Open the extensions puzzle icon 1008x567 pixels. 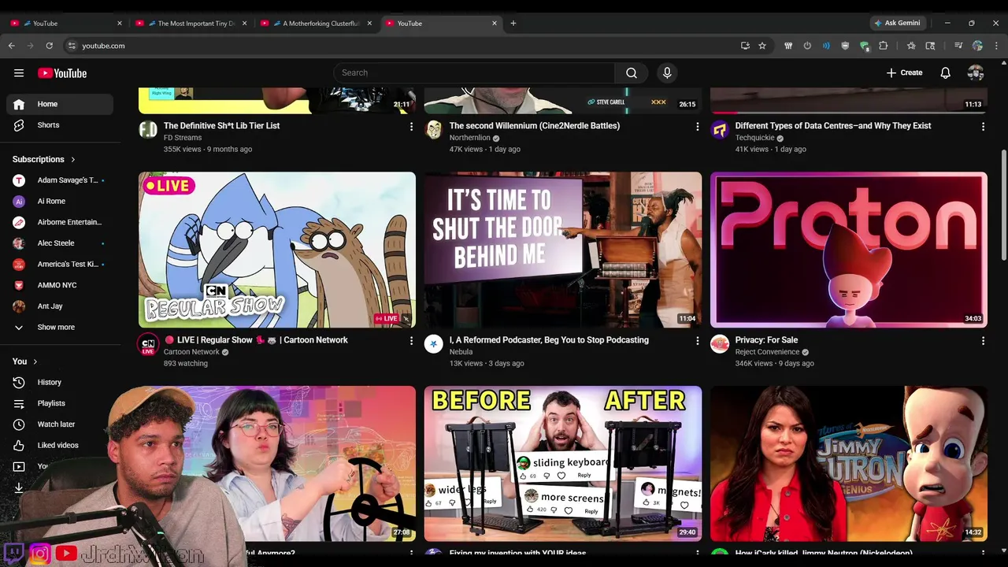tap(883, 46)
